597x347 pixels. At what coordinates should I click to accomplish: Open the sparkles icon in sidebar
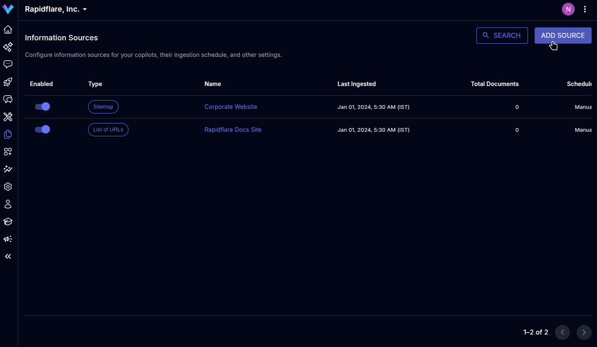[x=8, y=47]
